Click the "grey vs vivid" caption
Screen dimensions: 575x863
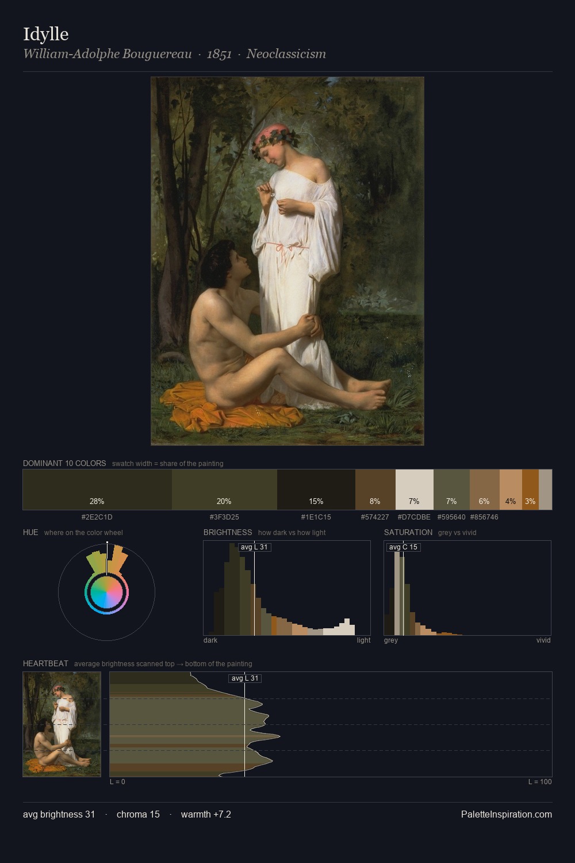(458, 533)
